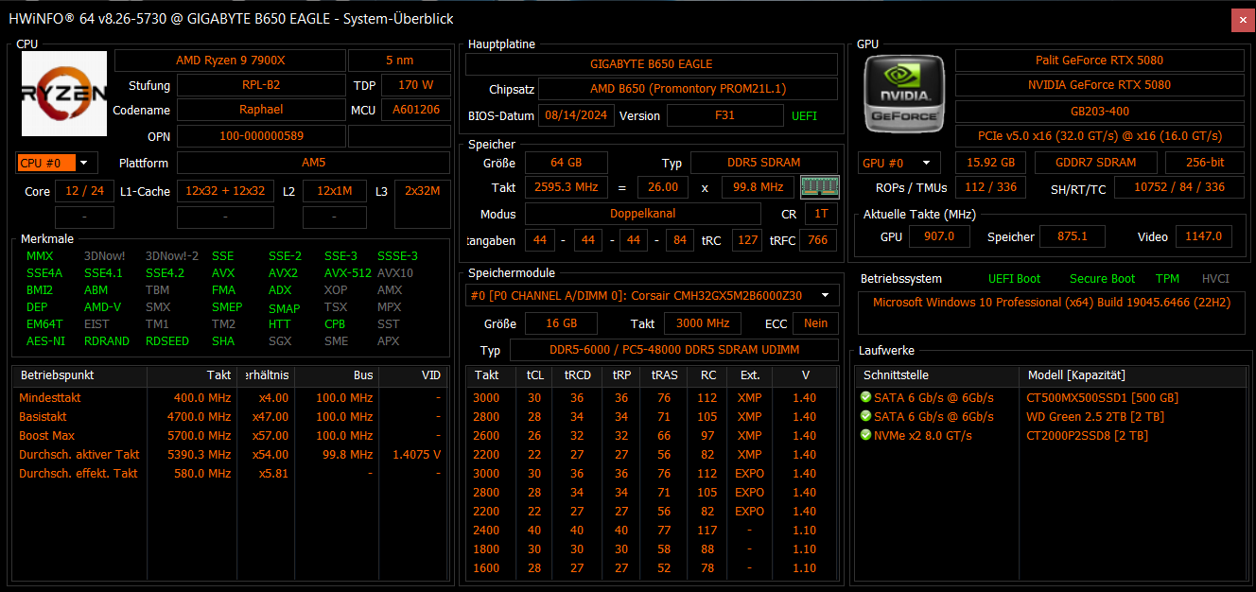Screen dimensions: 1256x592
Task: Click the DDR5-6000 / PC5-48000 type field
Action: 673,350
